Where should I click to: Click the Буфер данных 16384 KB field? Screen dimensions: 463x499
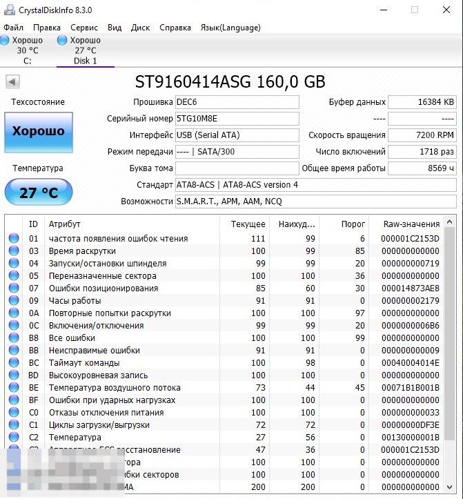[422, 102]
